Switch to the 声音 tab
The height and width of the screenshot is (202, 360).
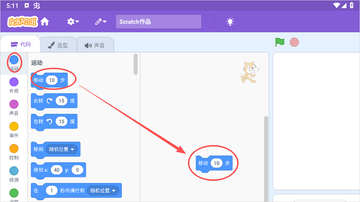tap(95, 45)
